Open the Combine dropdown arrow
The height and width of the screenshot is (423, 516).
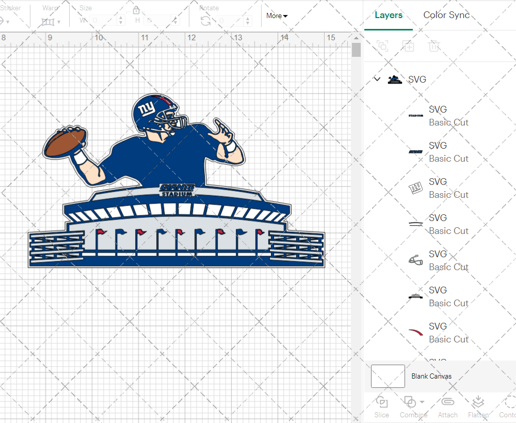pos(422,402)
